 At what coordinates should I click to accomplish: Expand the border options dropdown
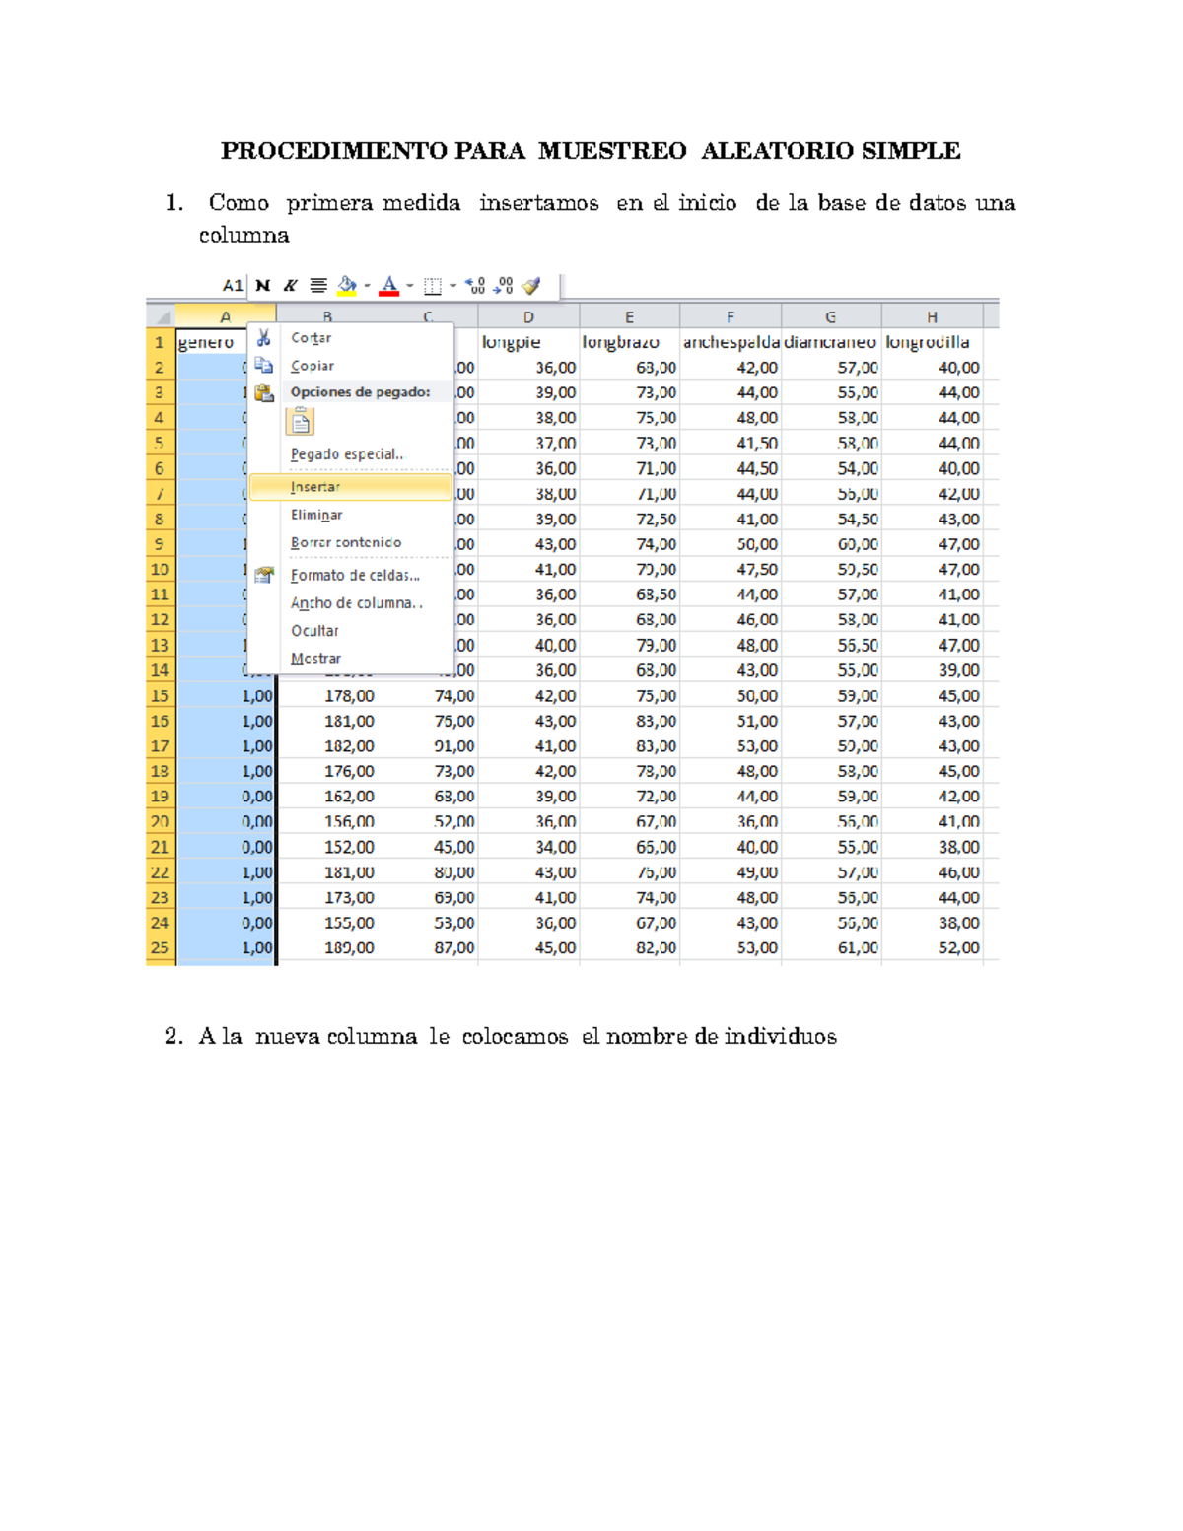[x=452, y=285]
